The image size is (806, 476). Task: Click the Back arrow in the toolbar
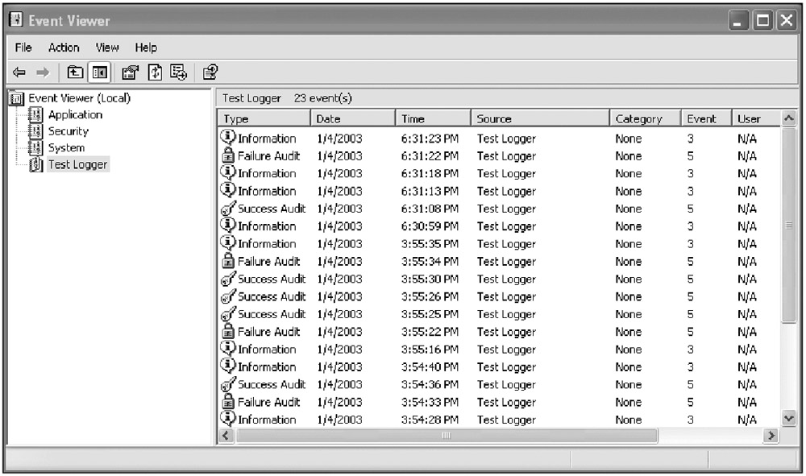(19, 72)
